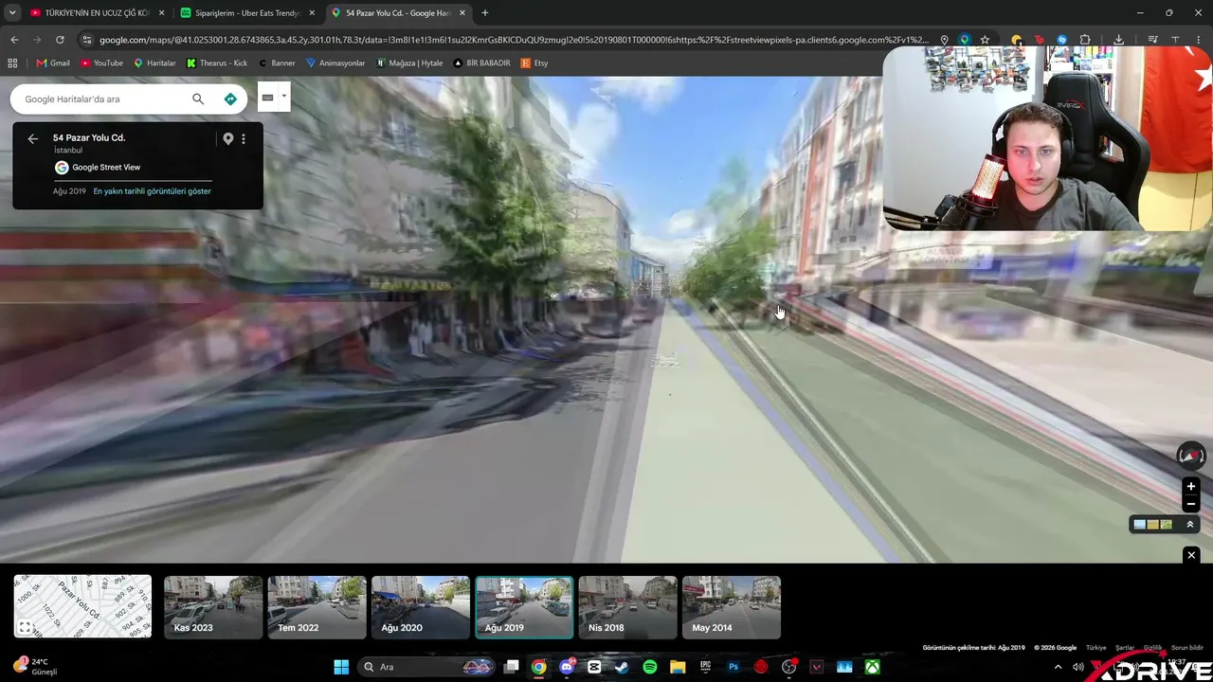Show the nearest-date imagery link
Screen dimensions: 1213x682
pyautogui.click(x=152, y=191)
